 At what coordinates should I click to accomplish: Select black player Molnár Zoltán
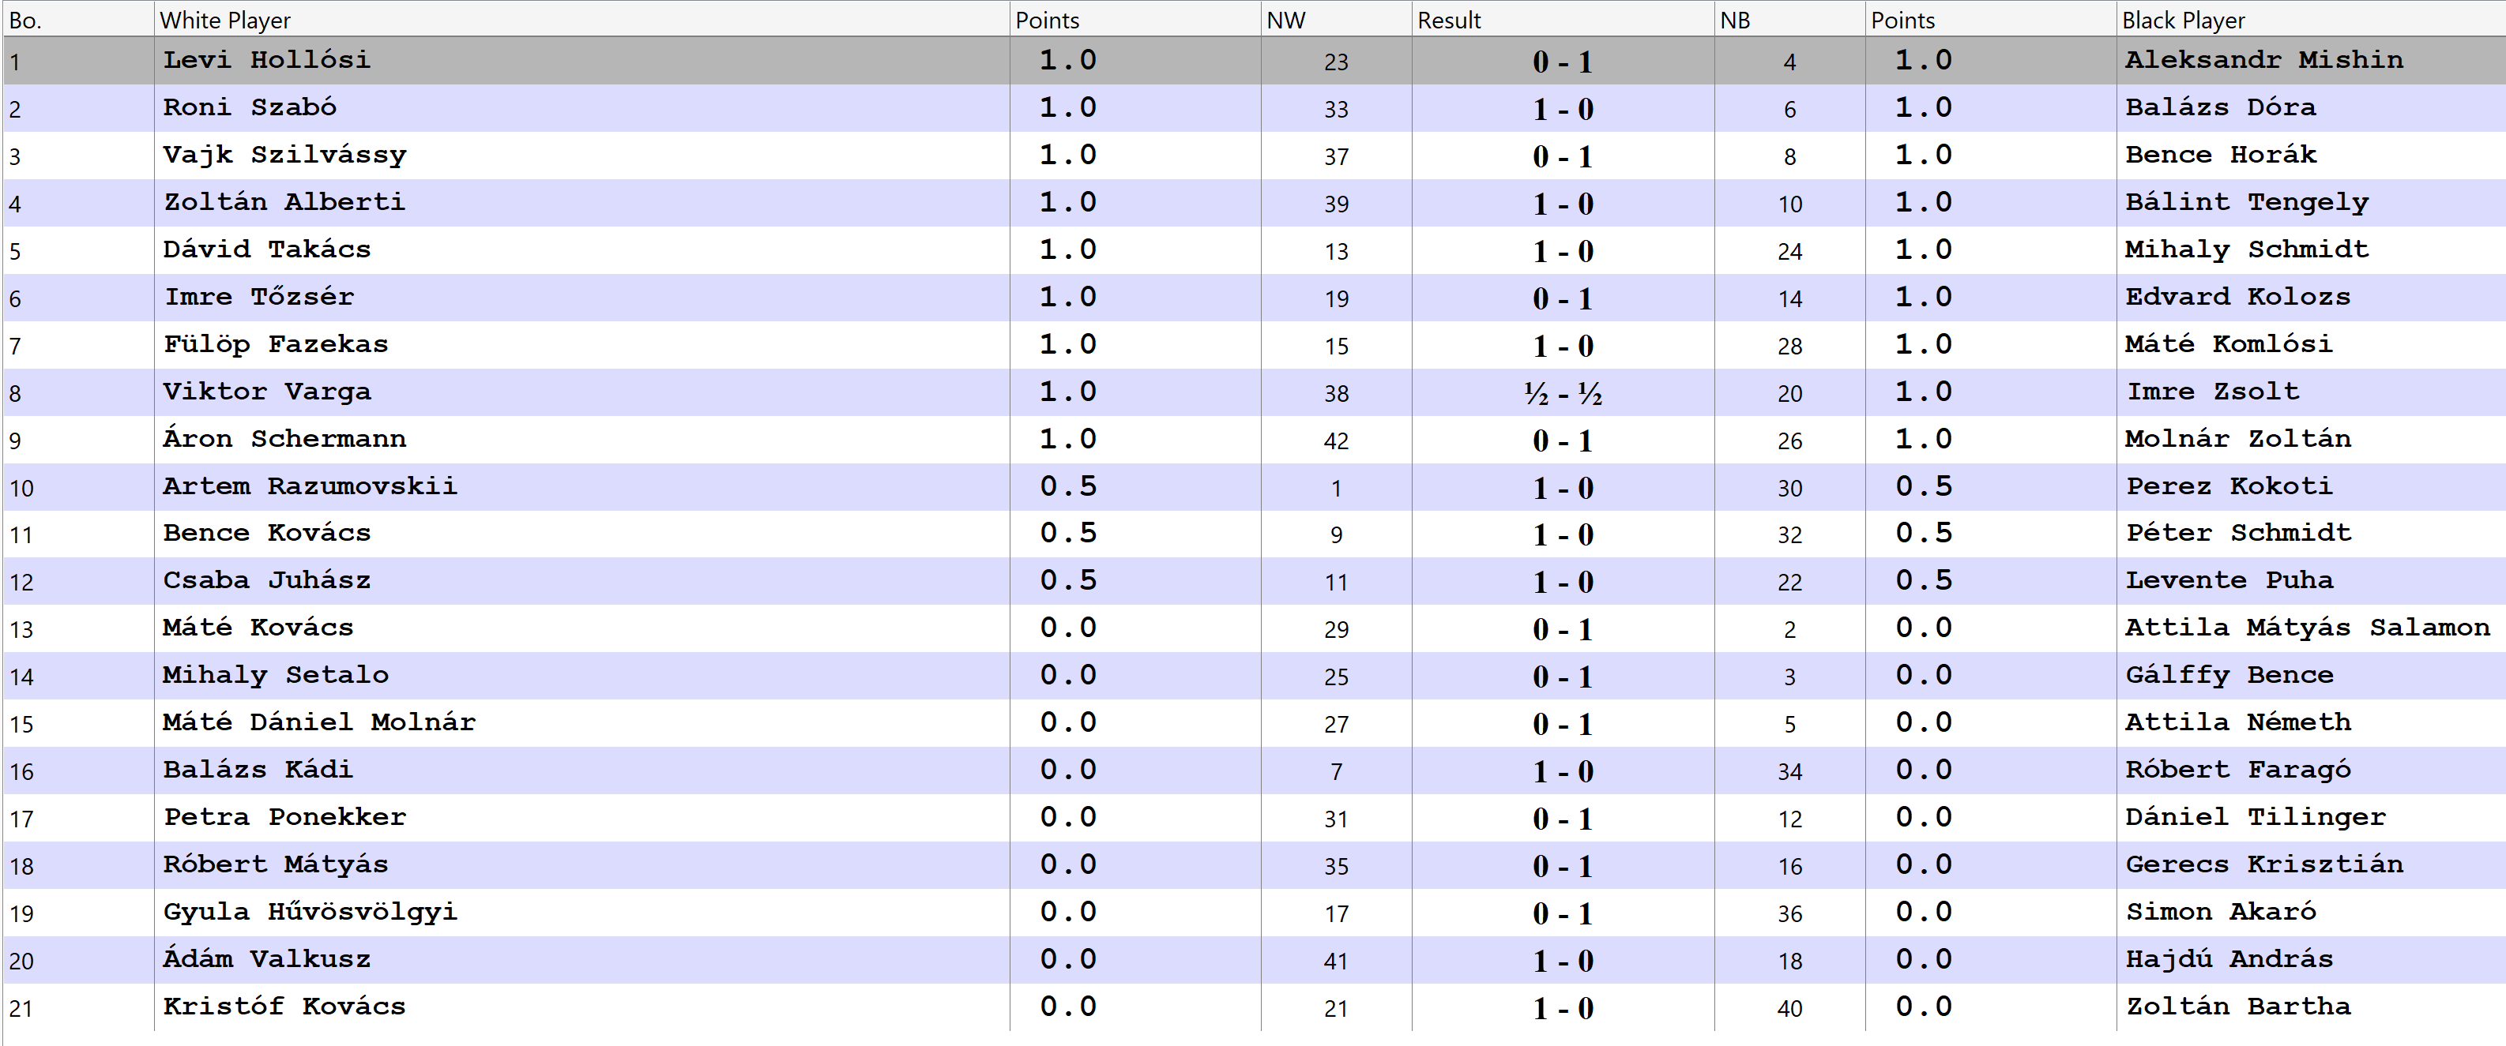2237,440
